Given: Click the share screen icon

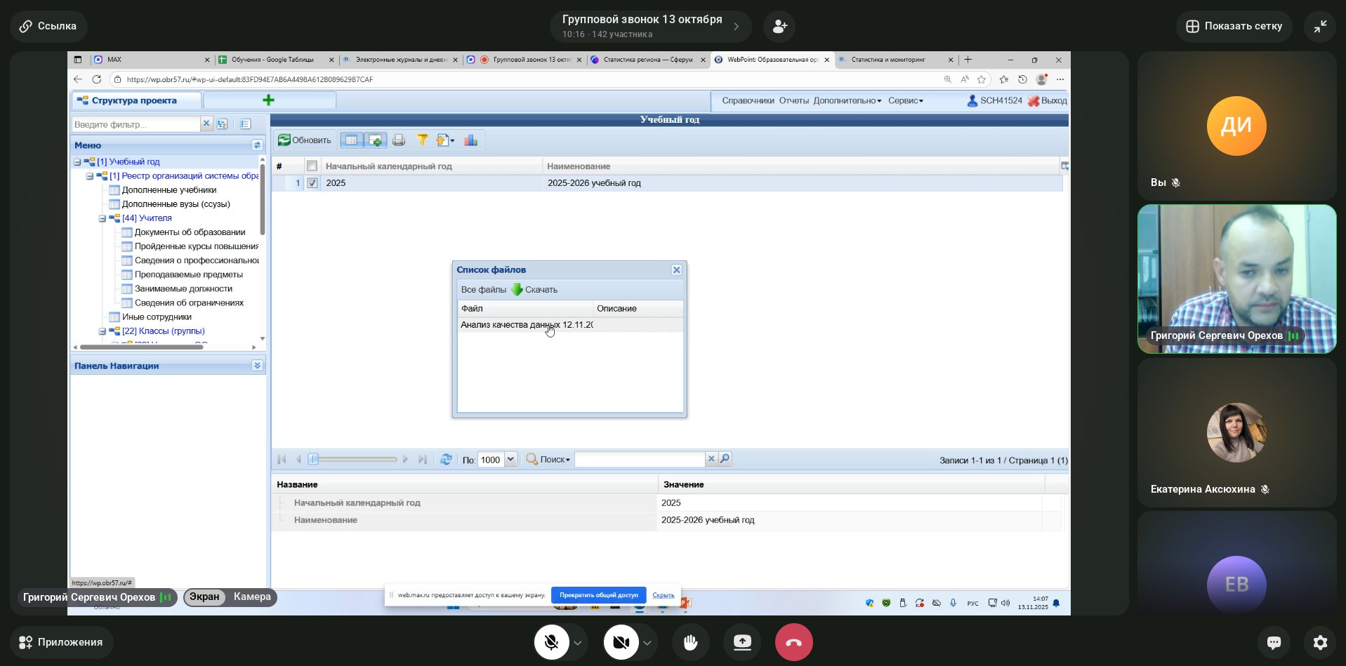Looking at the screenshot, I should pos(742,642).
